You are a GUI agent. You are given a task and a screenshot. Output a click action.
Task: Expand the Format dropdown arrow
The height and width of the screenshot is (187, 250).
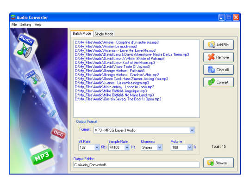pyautogui.click(x=192, y=130)
